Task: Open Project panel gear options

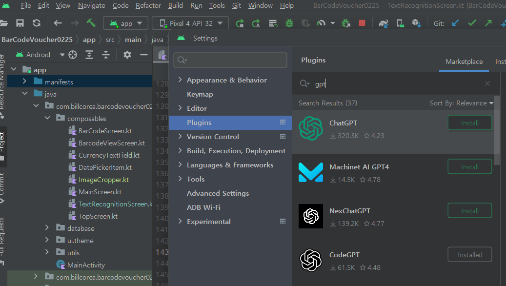Action: [x=127, y=55]
